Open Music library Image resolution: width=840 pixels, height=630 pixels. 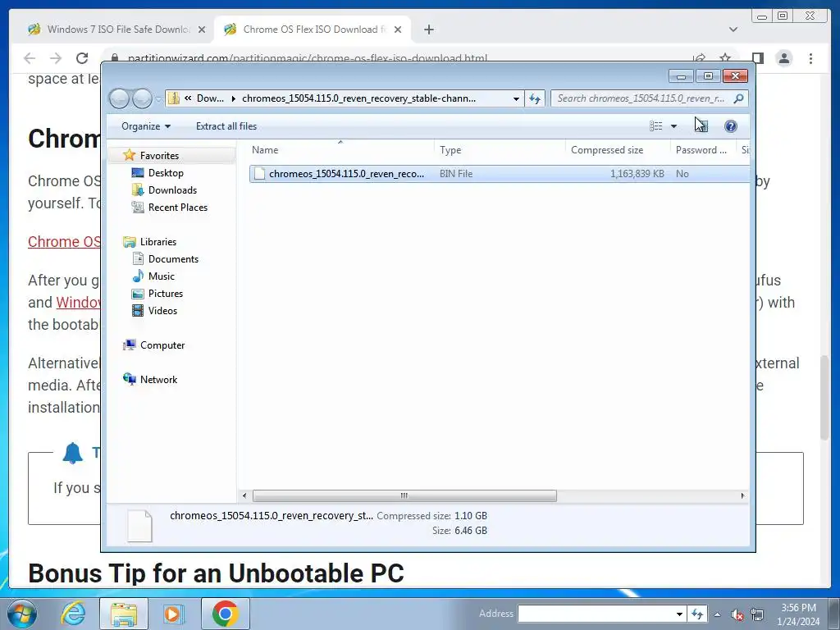tap(162, 276)
